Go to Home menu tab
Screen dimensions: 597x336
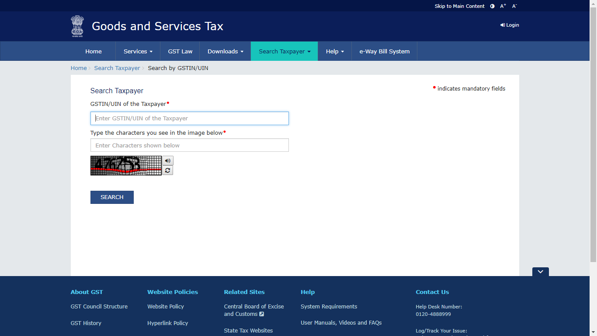(94, 51)
